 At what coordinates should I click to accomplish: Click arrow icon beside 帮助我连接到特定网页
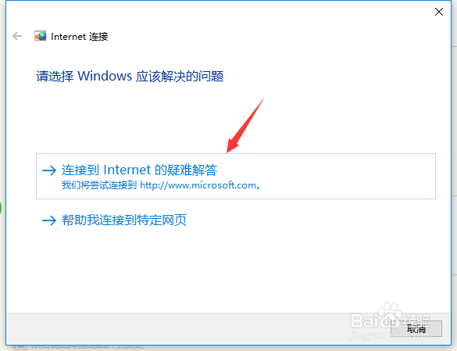click(x=49, y=220)
